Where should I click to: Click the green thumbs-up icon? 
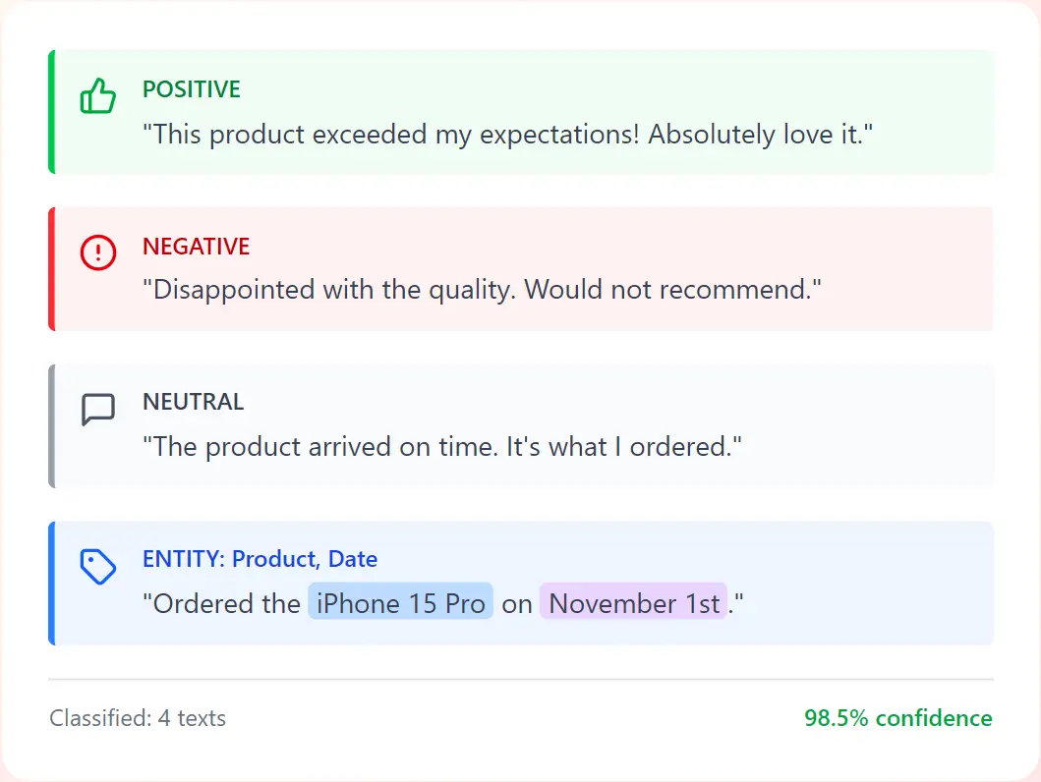(98, 95)
